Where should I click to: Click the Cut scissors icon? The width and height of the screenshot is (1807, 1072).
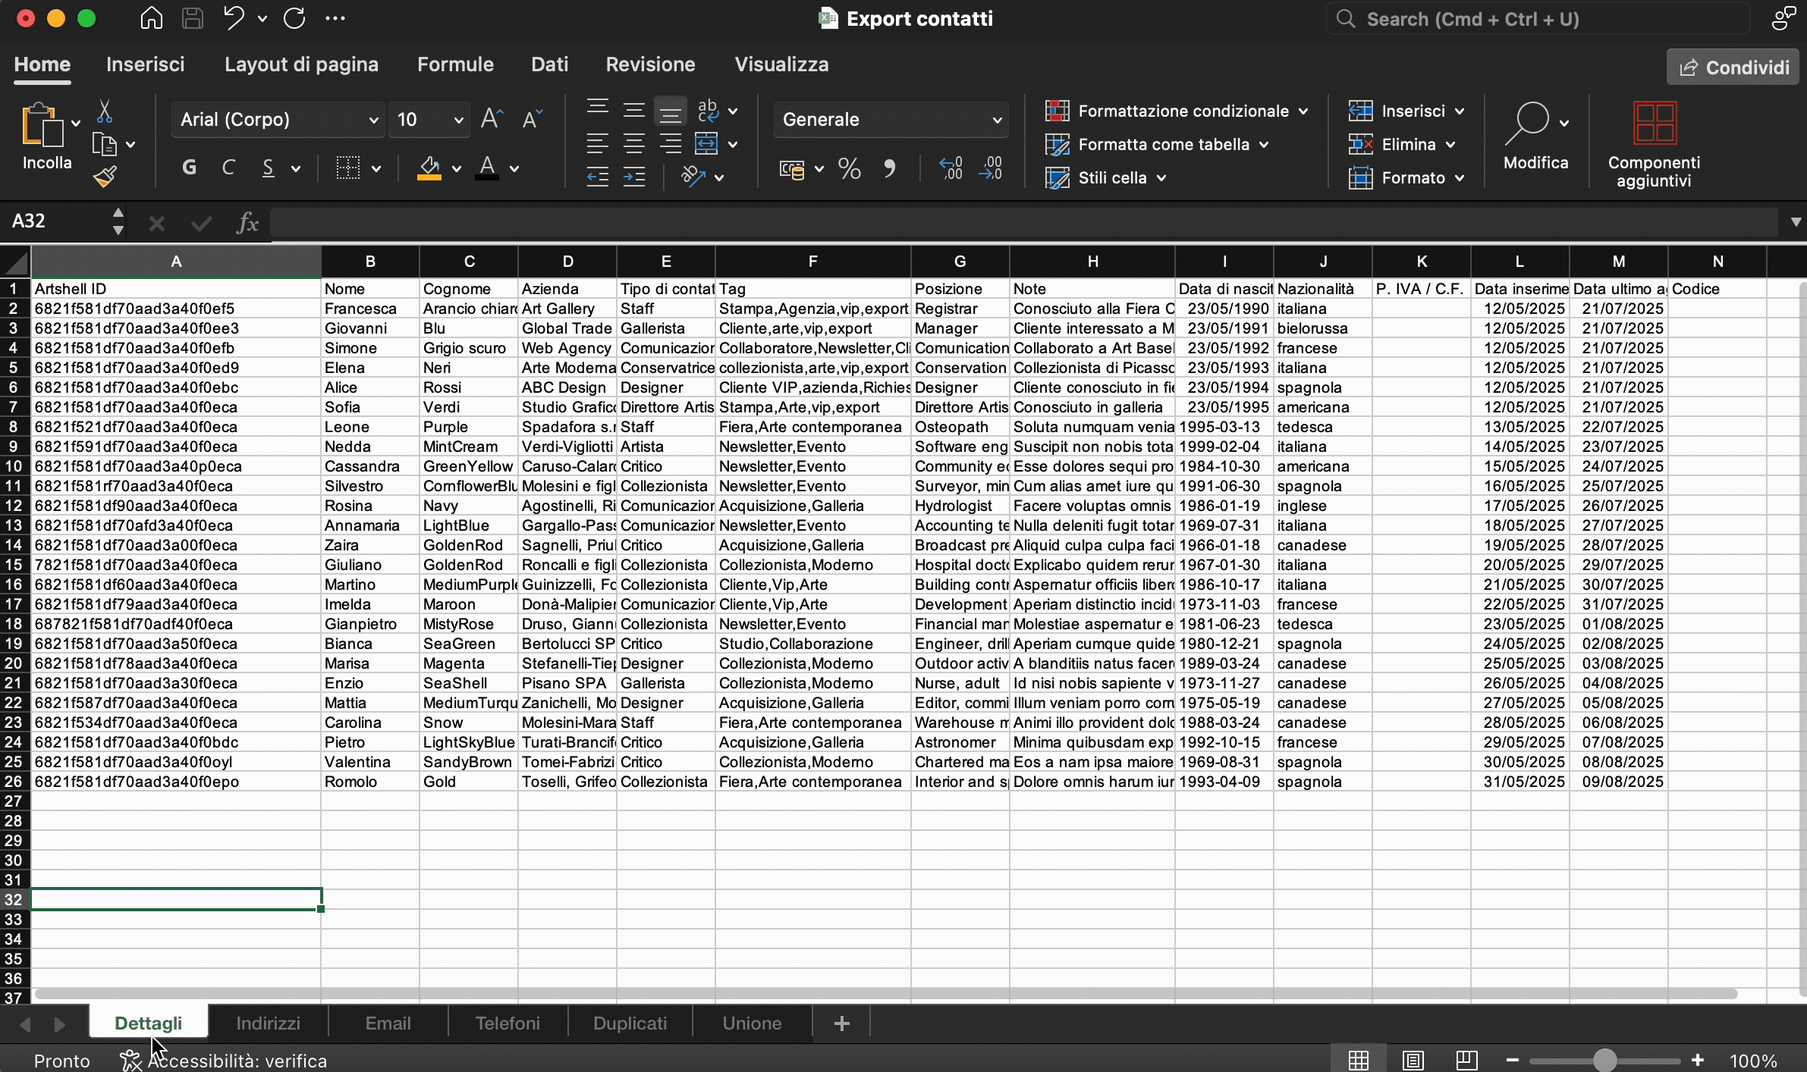point(105,111)
